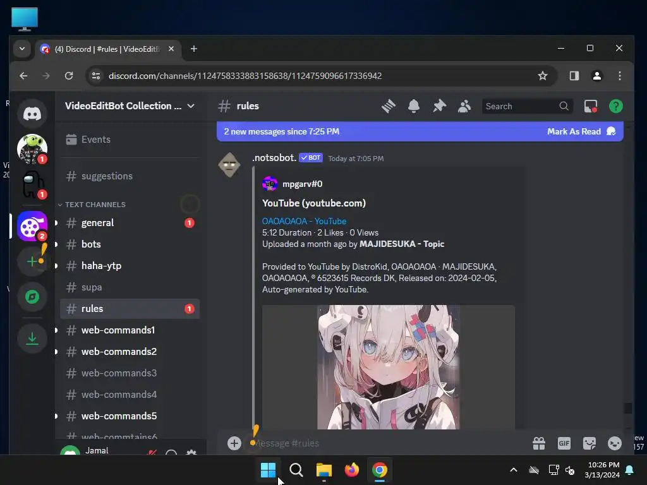Viewport: 647px width, 485px height.
Task: Open the web-commands3 channel
Action: click(x=130, y=373)
